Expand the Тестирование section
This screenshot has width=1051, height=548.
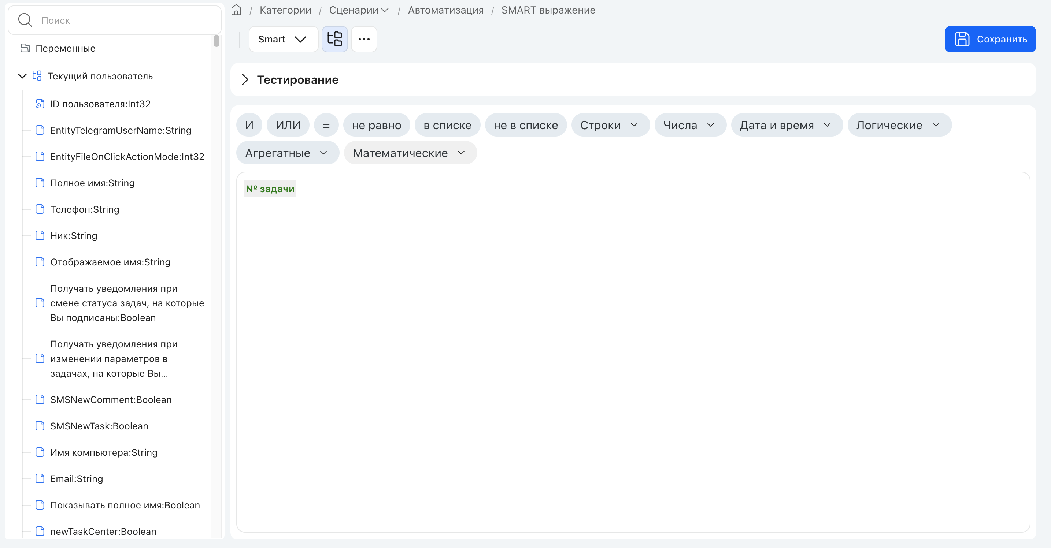pyautogui.click(x=245, y=79)
